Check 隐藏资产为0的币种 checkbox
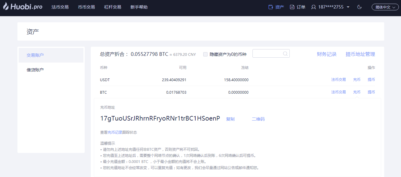This screenshot has height=177, width=401. (x=205, y=54)
